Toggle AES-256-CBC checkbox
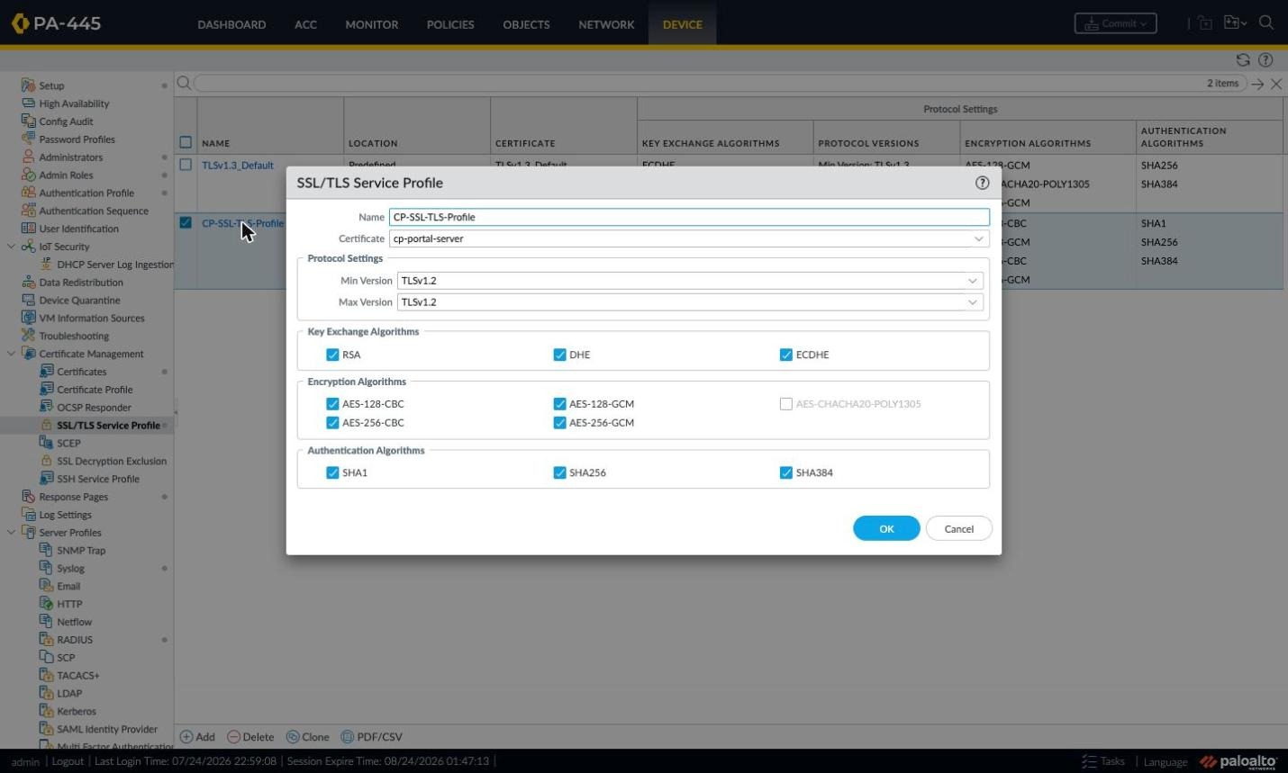Image resolution: width=1288 pixels, height=773 pixels. pos(332,423)
